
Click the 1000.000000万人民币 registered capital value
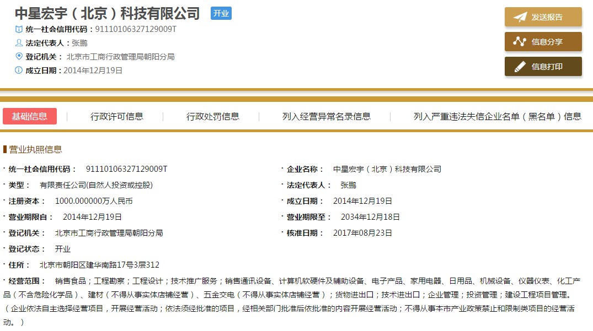pyautogui.click(x=94, y=201)
